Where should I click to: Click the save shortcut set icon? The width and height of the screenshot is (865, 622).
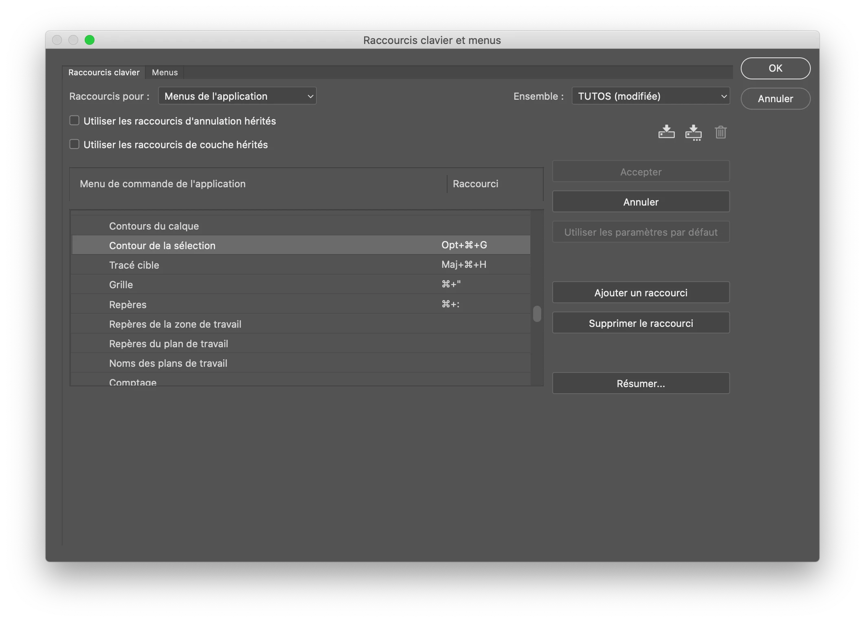(x=666, y=132)
